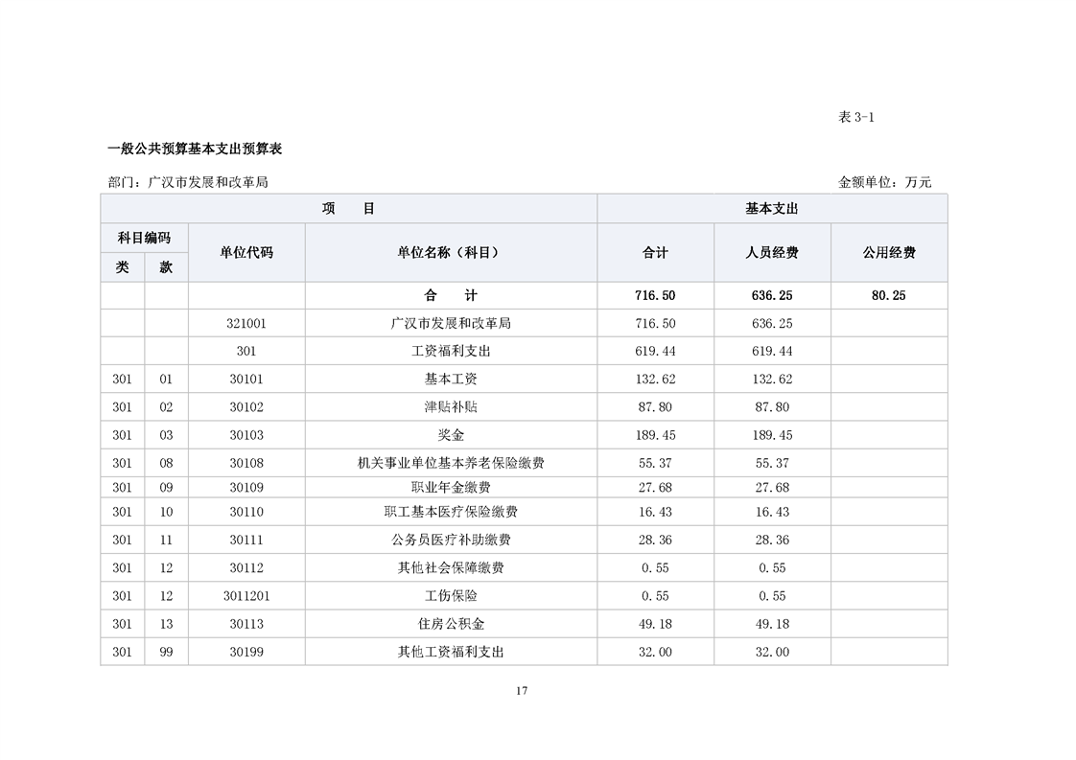Click the value 619.44 under 合计
This screenshot has width=1076, height=760.
click(655, 351)
